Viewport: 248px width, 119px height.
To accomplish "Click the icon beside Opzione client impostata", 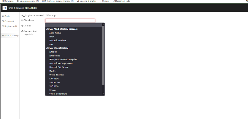I will 22,31.
